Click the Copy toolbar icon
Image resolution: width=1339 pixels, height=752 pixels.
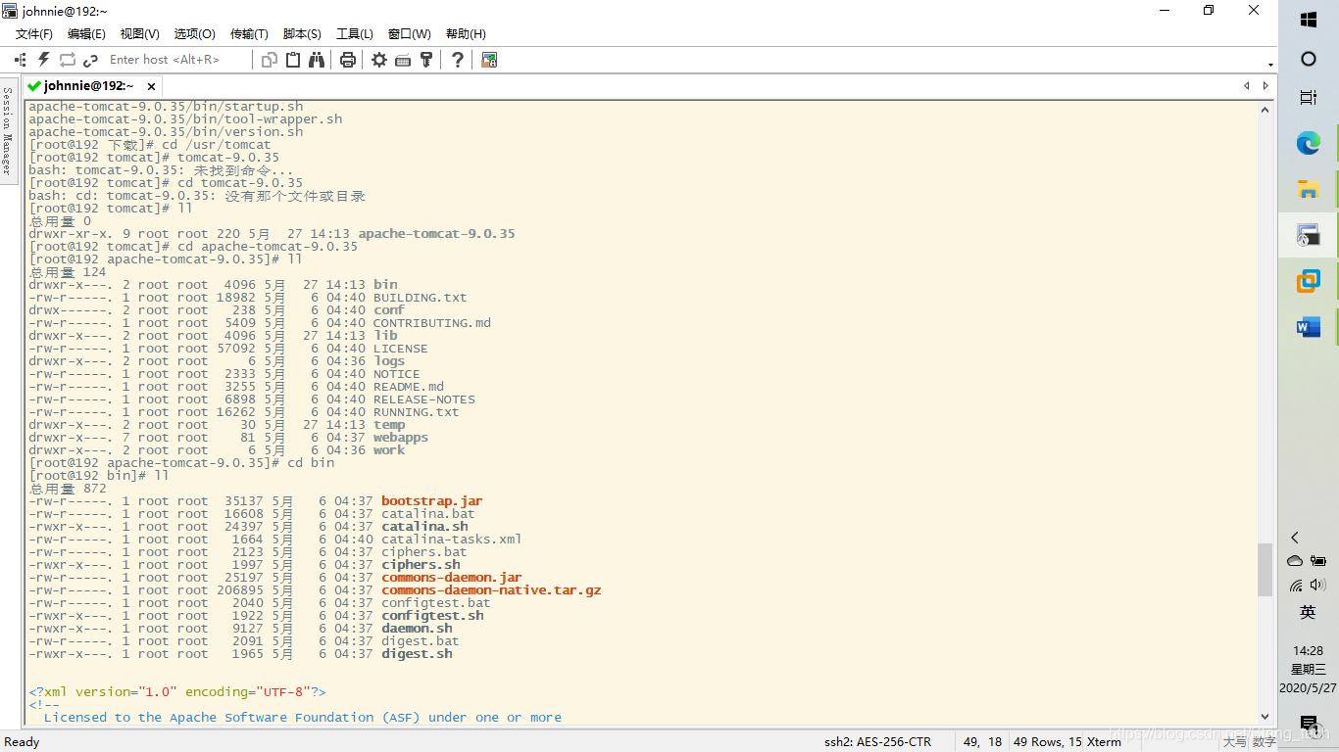tap(270, 60)
